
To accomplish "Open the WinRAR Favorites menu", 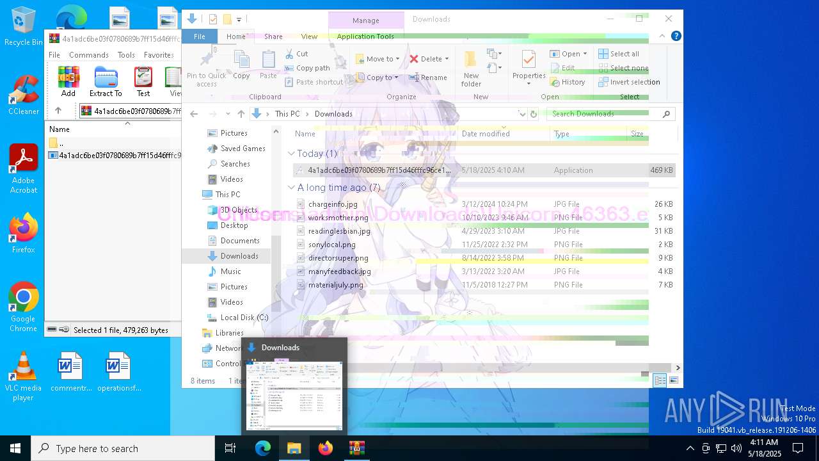I will (x=159, y=55).
